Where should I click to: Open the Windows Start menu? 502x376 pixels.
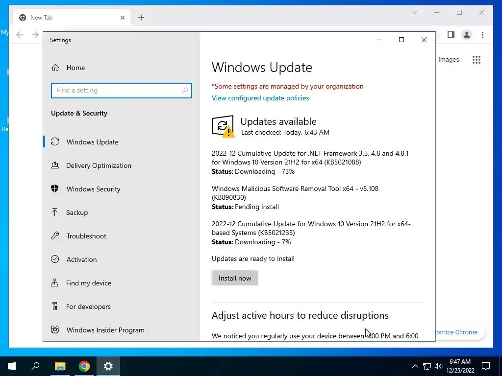tap(12, 366)
